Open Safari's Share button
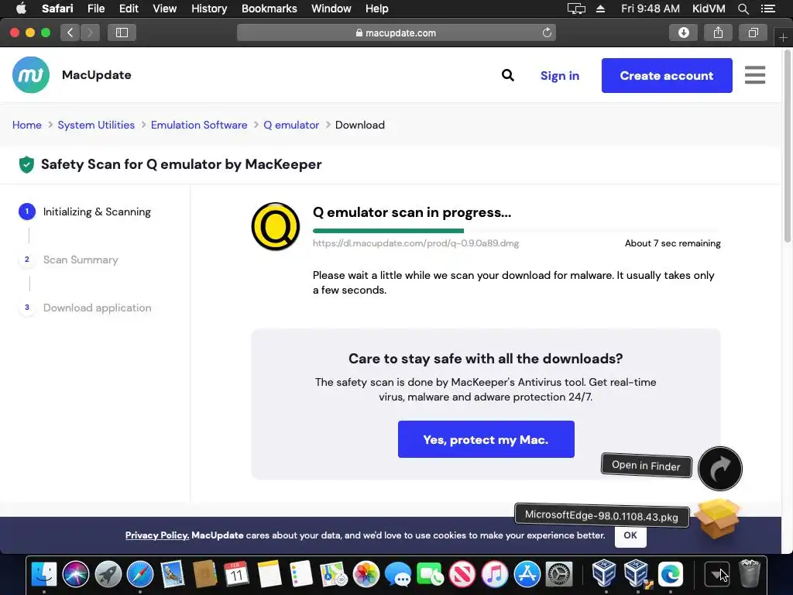This screenshot has height=595, width=793. click(718, 33)
